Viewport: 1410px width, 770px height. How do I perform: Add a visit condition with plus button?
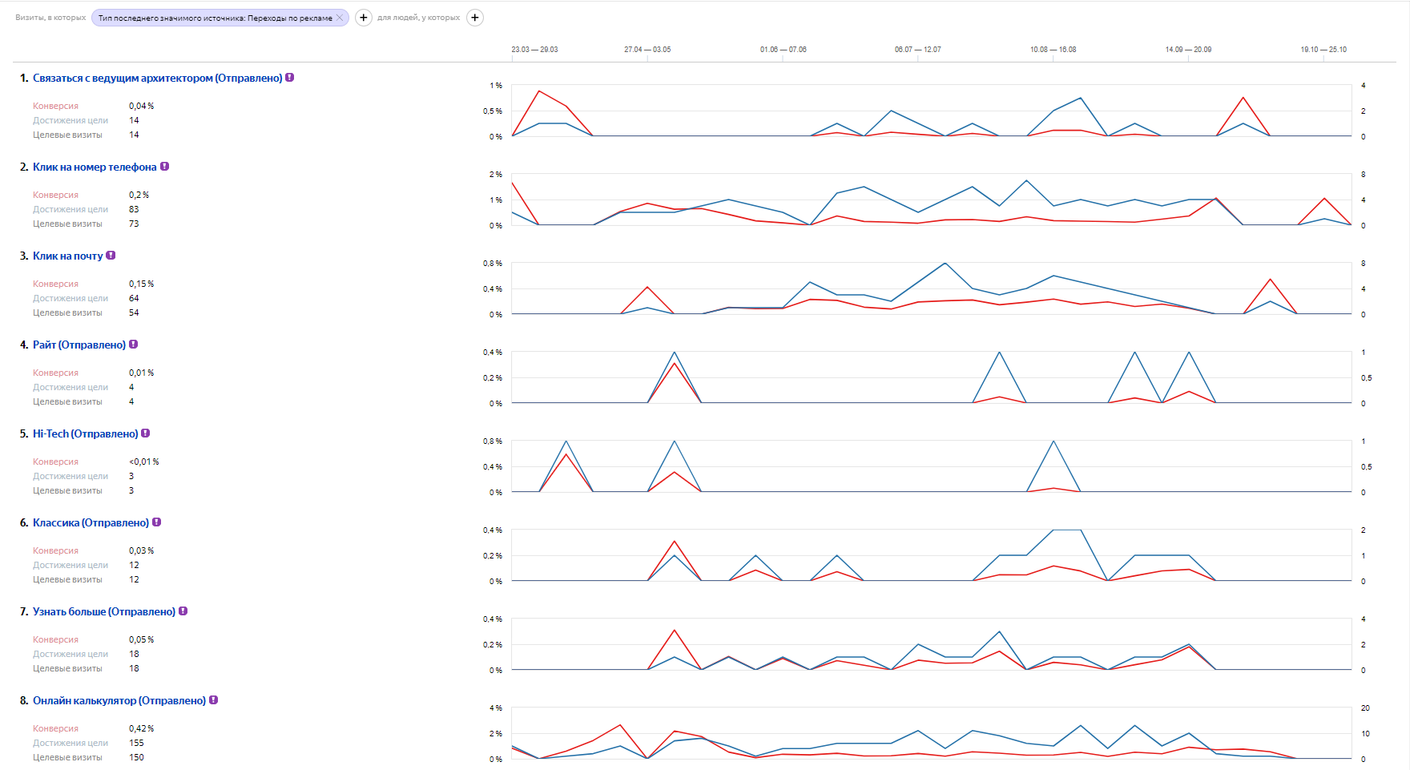364,18
